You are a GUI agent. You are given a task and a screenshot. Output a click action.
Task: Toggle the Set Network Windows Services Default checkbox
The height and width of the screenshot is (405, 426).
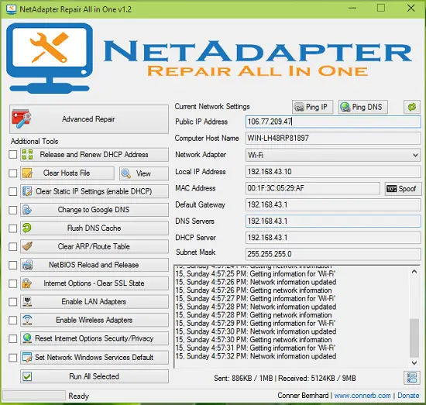(12, 358)
